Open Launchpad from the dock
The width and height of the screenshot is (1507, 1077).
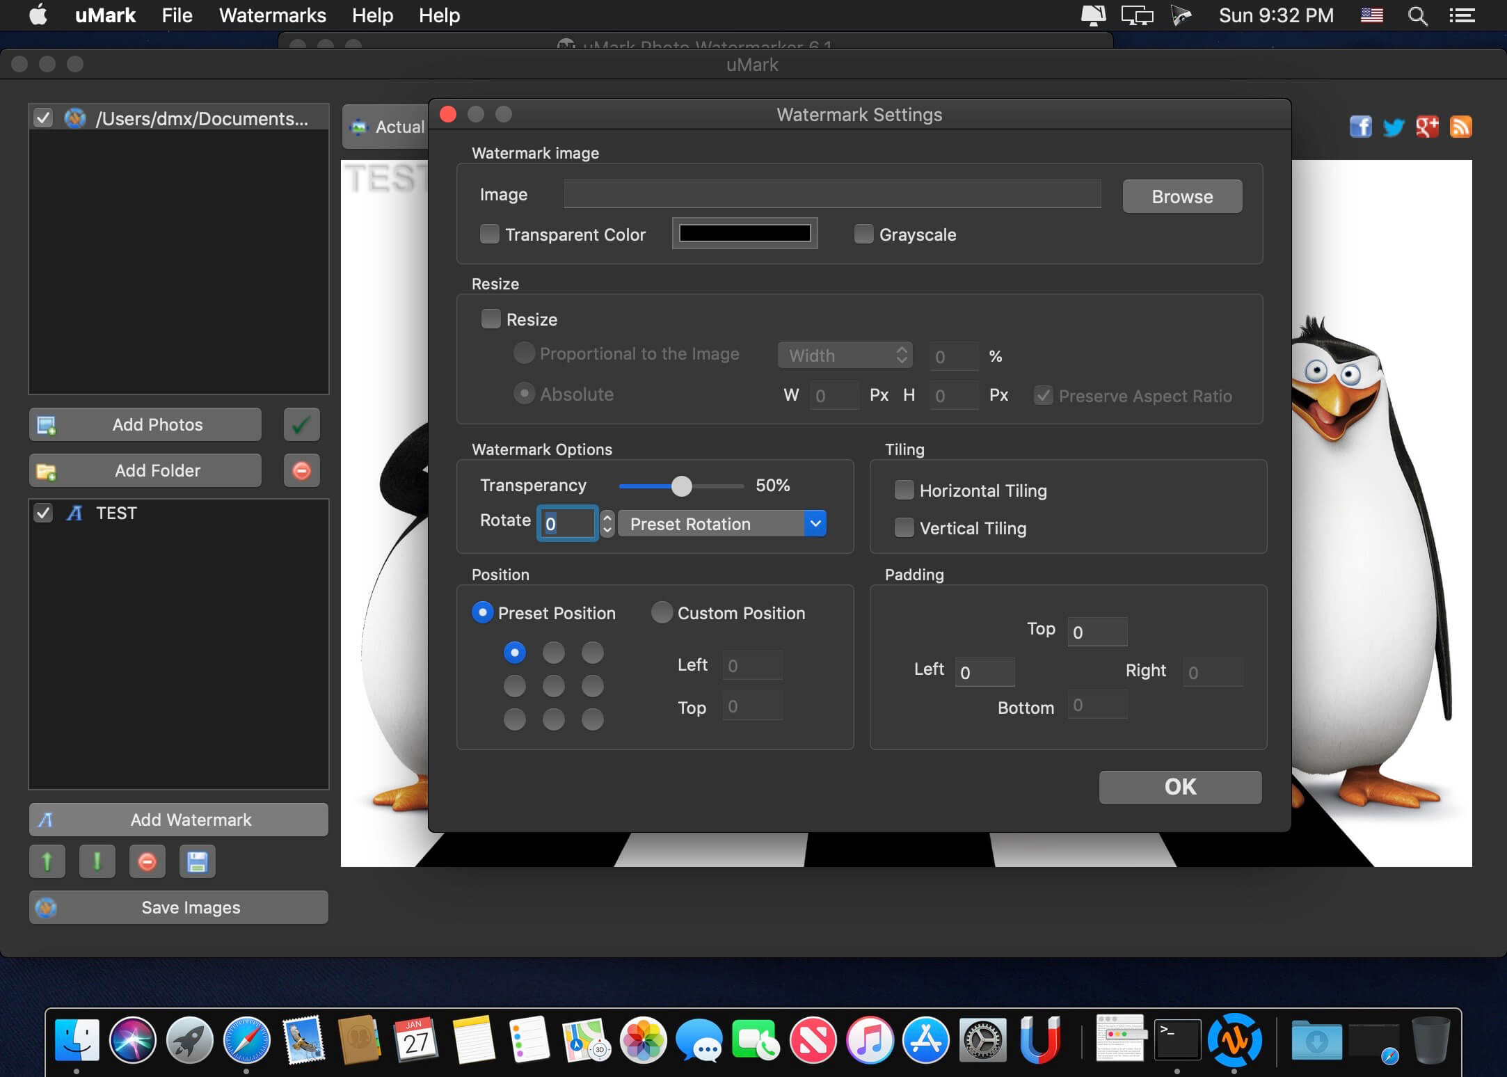tap(189, 1039)
